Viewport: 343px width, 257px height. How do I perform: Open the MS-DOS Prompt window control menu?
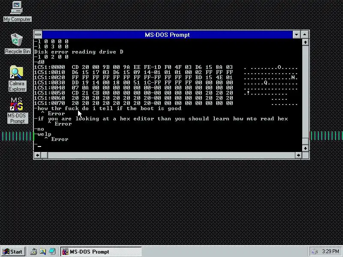[38, 35]
